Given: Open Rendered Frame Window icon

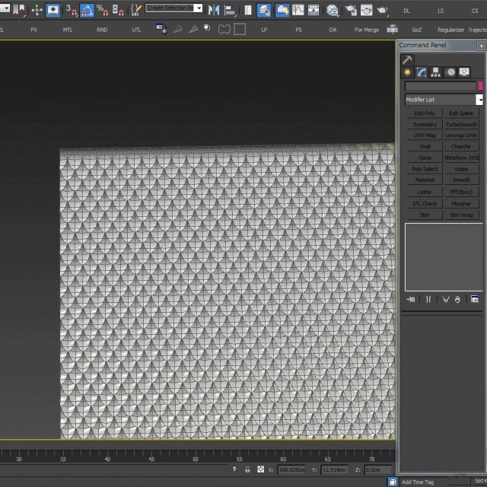Looking at the screenshot, I should click(x=366, y=11).
